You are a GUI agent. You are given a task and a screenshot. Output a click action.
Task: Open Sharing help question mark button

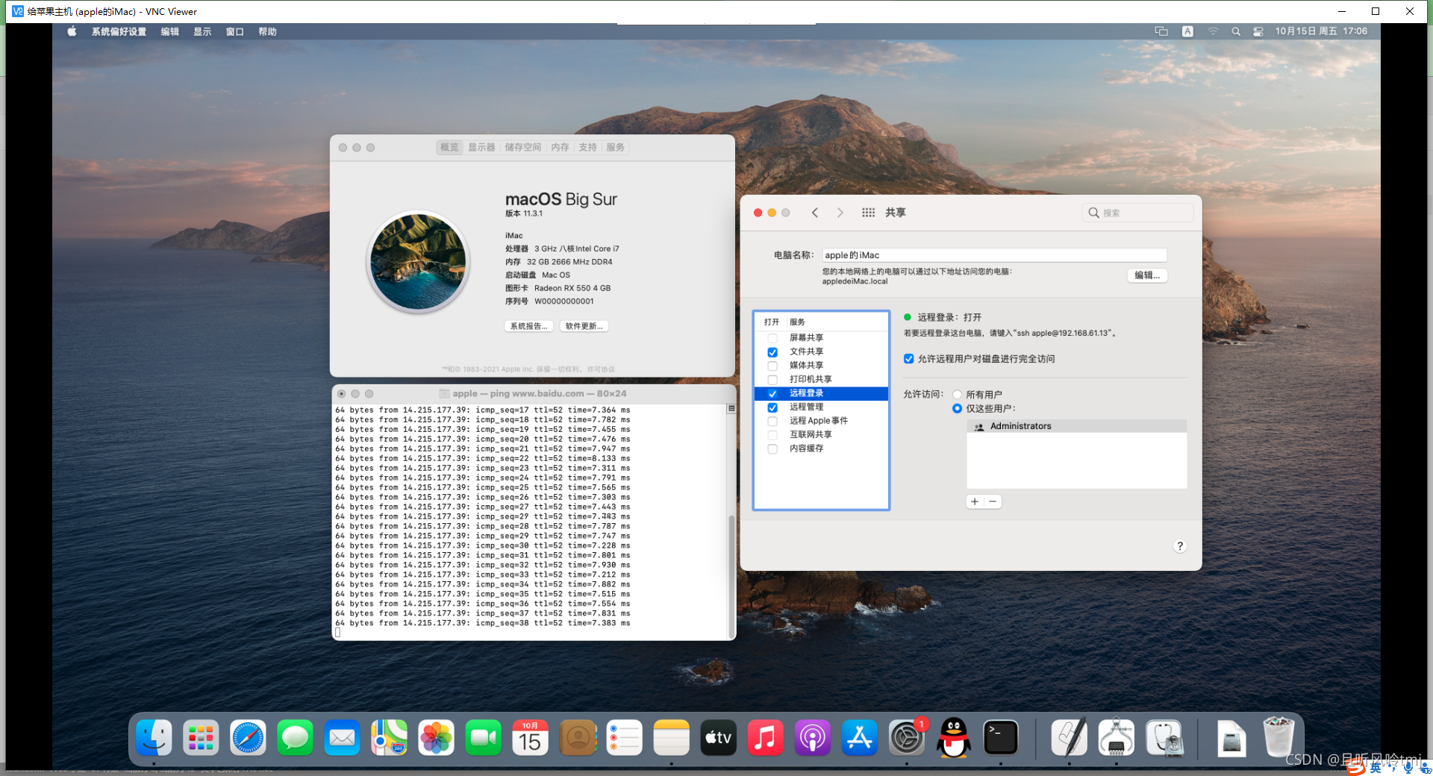click(1180, 546)
